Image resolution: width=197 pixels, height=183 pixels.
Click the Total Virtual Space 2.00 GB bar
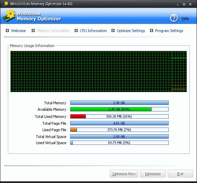pos(119,137)
